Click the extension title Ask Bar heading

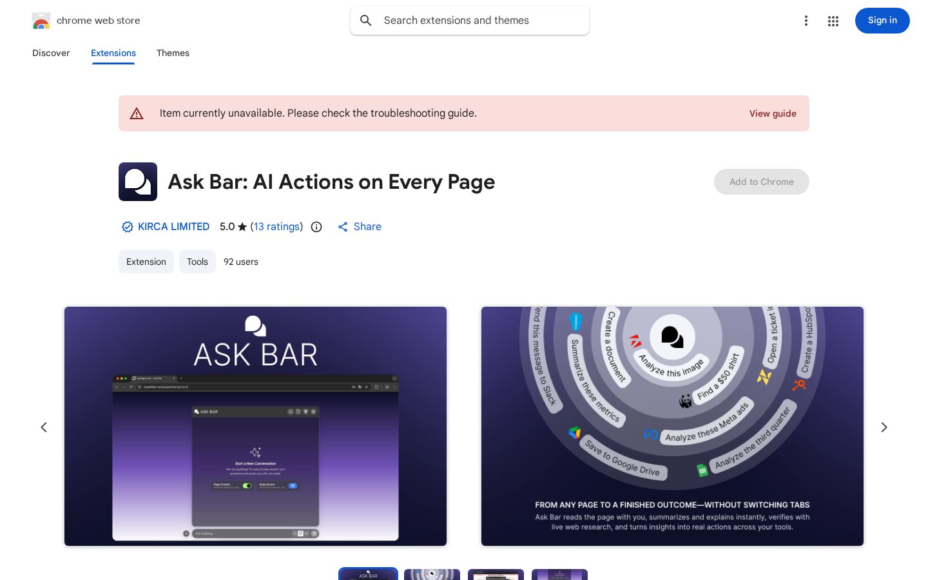(x=331, y=182)
